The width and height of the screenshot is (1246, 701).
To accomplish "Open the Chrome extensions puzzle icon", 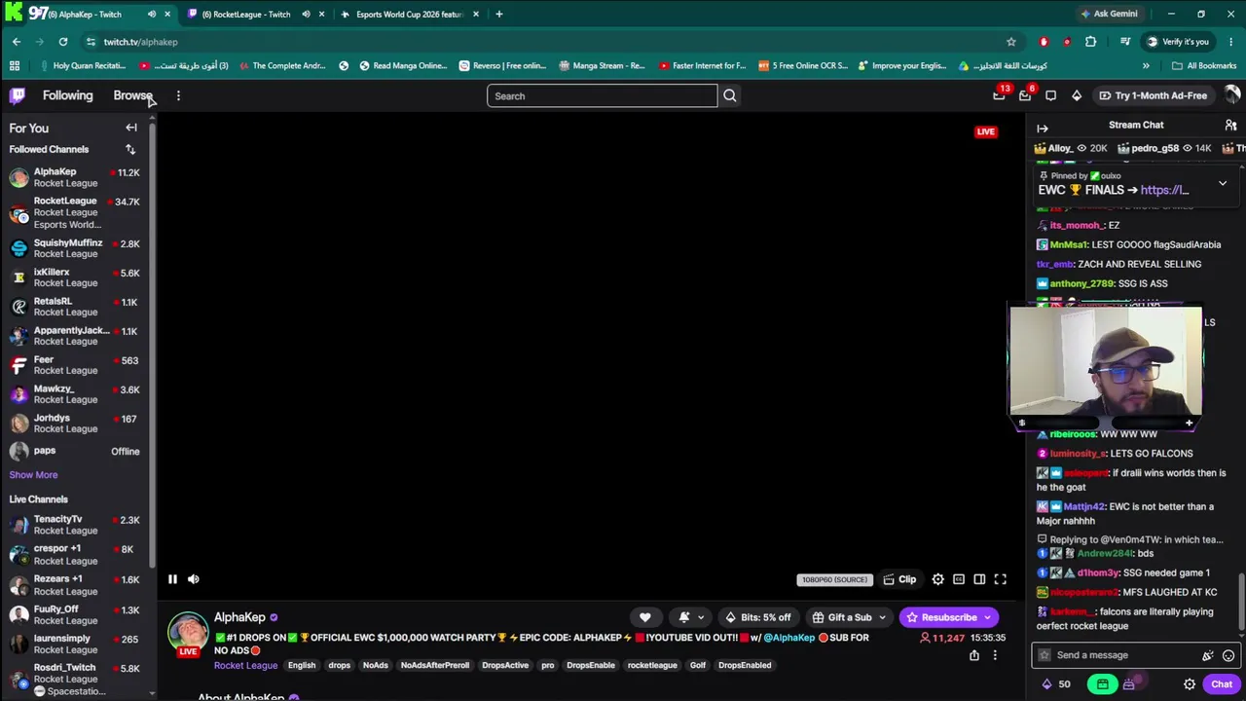I will [x=1090, y=42].
